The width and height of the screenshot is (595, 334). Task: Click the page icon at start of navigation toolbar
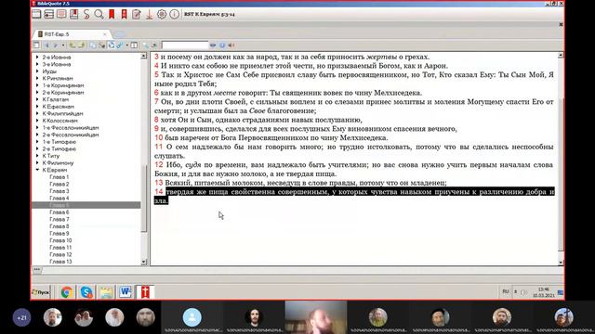[36, 45]
